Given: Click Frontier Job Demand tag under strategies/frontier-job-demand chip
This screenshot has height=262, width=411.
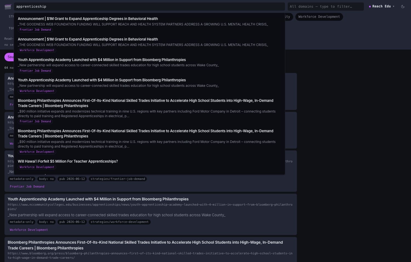Looking at the screenshot, I should [27, 187].
